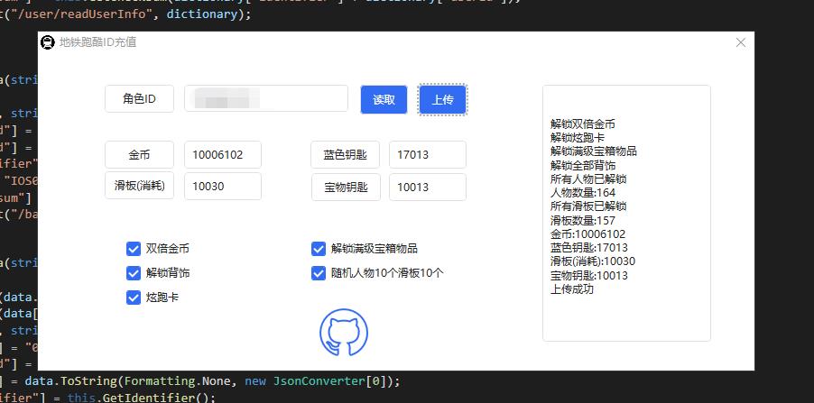Uncheck the 解锁背饰 option
The height and width of the screenshot is (403, 814).
coord(134,273)
